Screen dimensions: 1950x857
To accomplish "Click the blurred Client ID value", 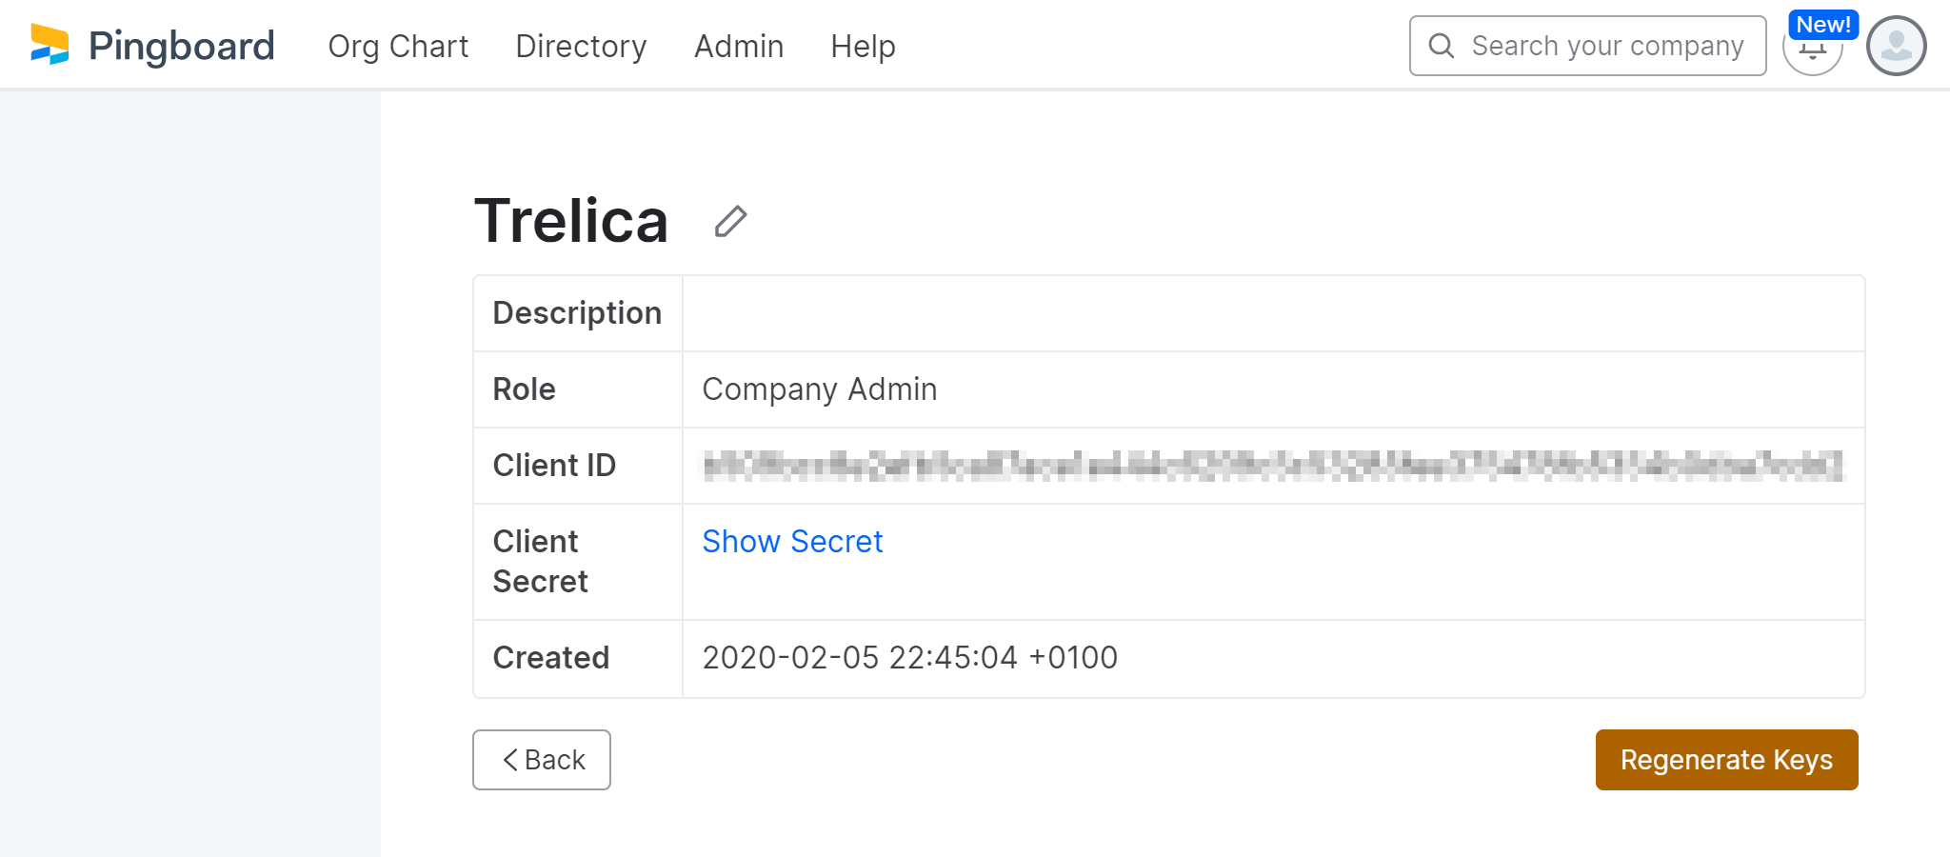I will [1272, 466].
